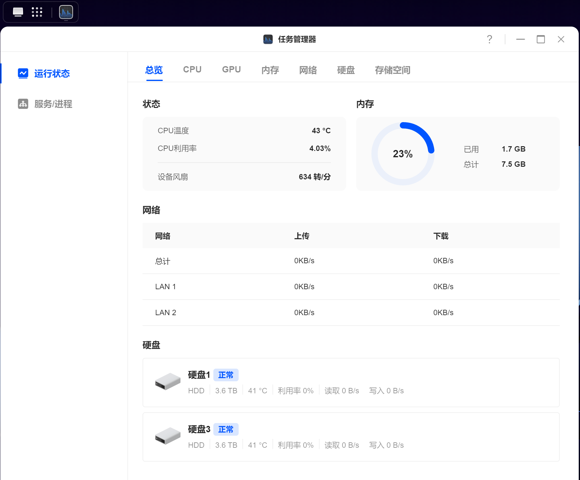Select the 总览 overview tab

(154, 70)
